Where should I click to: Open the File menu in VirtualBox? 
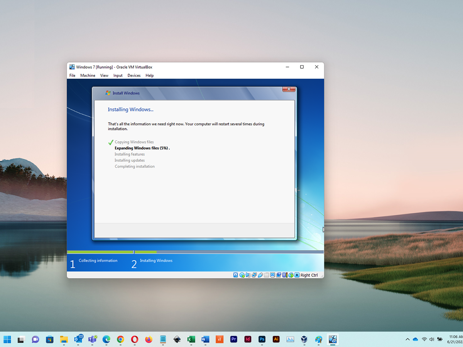[73, 76]
